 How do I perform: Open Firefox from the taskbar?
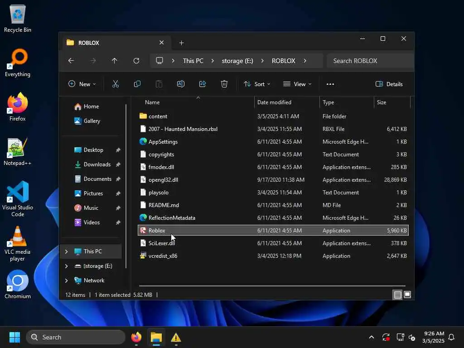pyautogui.click(x=136, y=337)
